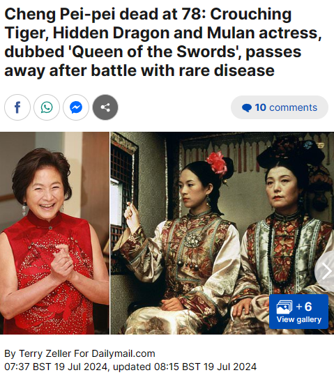Click the number 10 in the comments pill
334x375 pixels.
tap(260, 107)
